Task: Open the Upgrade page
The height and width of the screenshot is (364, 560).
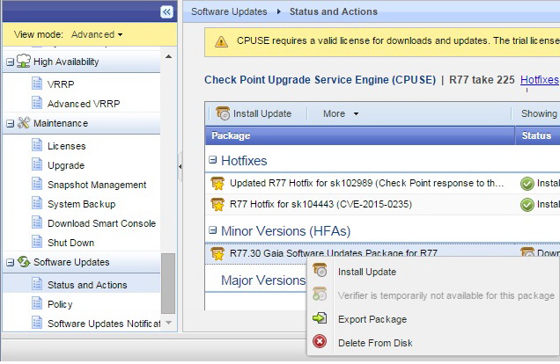Action: coord(66,165)
